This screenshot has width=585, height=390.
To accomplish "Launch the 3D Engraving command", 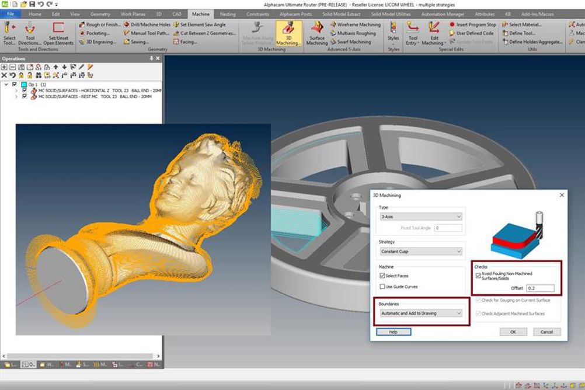I will [x=97, y=42].
